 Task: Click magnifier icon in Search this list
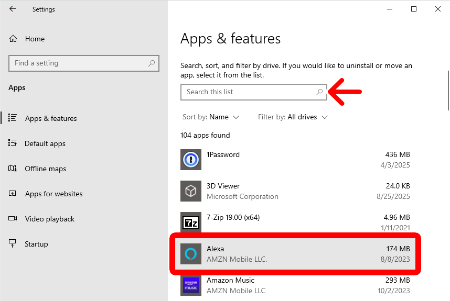pos(319,92)
